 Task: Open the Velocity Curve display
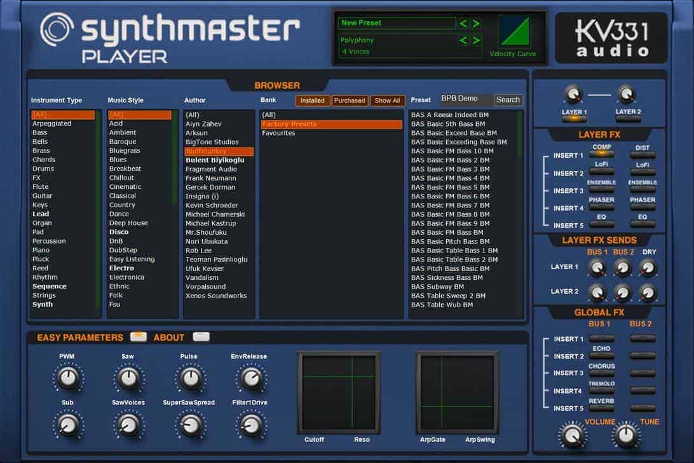pyautogui.click(x=514, y=31)
